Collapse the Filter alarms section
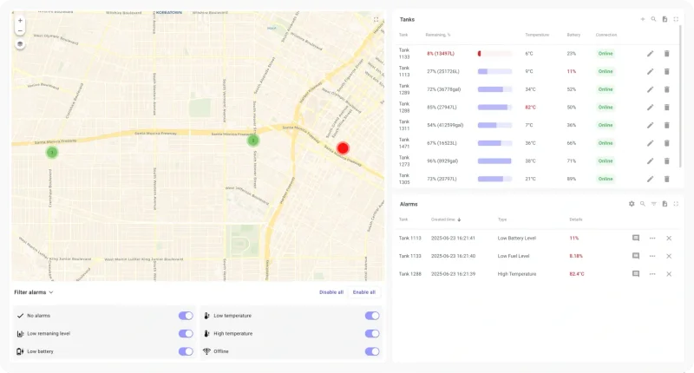 coord(34,292)
